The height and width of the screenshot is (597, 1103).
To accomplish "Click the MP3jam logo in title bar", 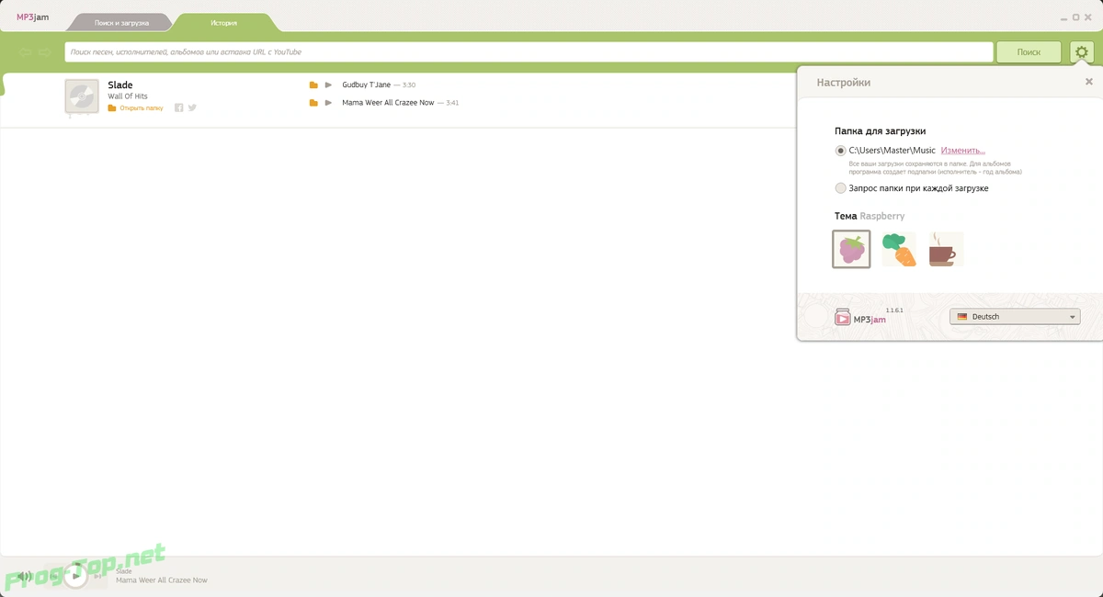I will pyautogui.click(x=32, y=17).
